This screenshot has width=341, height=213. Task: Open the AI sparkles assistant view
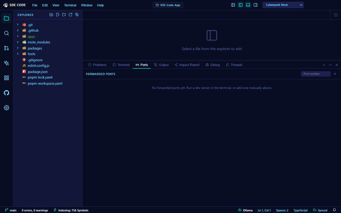click(x=6, y=63)
